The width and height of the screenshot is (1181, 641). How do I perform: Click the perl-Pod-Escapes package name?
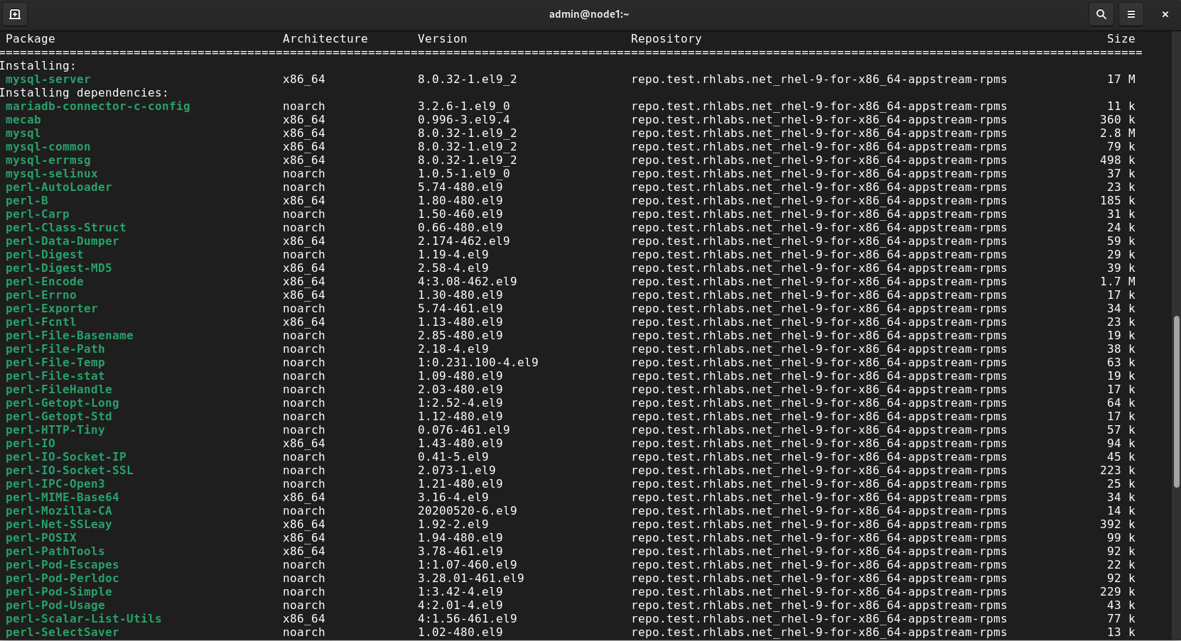[x=63, y=565]
